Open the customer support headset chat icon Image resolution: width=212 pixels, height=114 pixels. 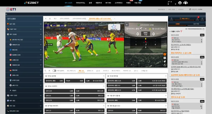pos(186,3)
